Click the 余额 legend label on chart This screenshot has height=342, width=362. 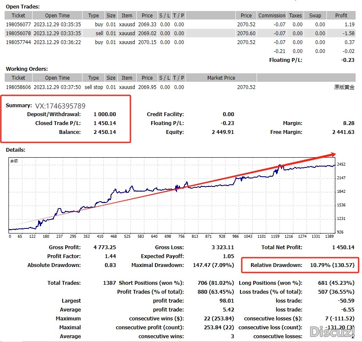[14, 161]
